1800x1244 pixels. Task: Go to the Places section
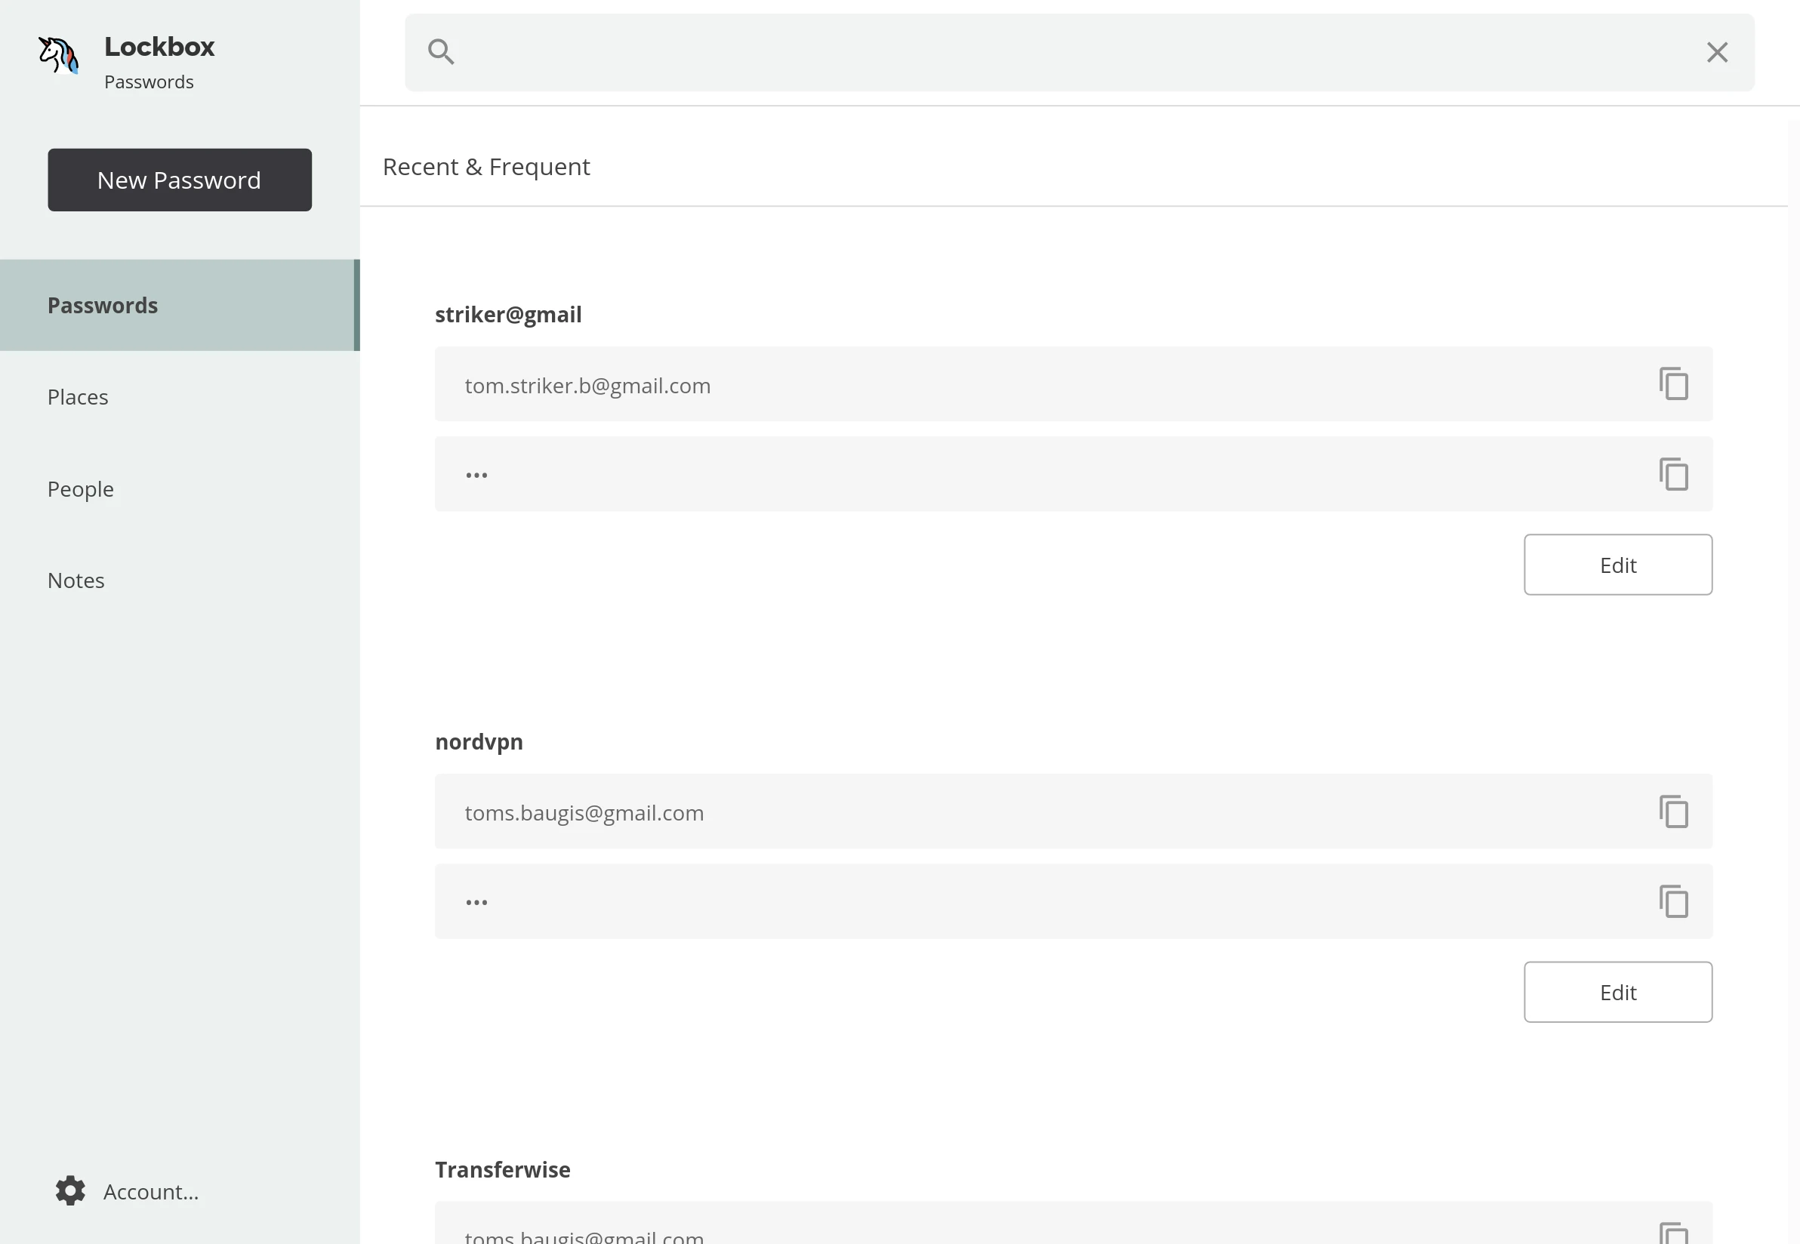tap(78, 397)
